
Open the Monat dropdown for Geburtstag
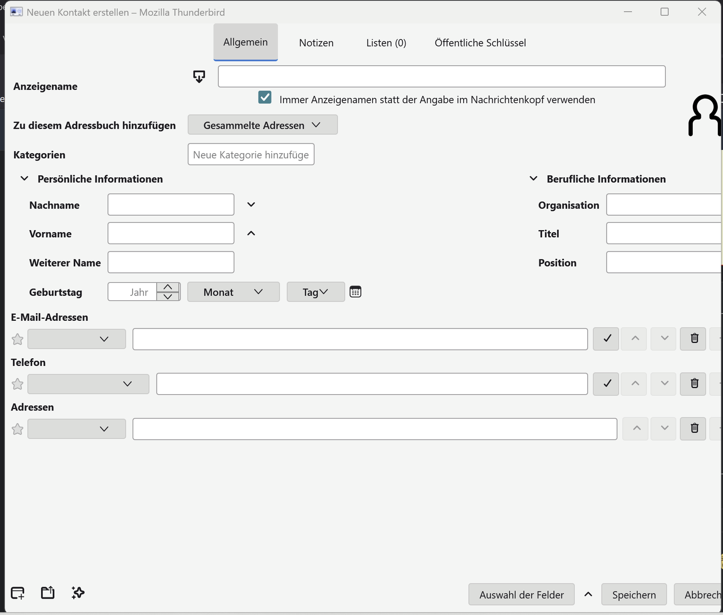pyautogui.click(x=234, y=292)
